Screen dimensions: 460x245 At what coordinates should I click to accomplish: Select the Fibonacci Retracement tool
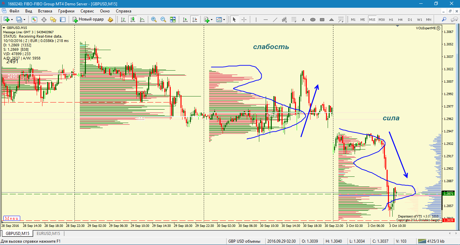coord(294,19)
